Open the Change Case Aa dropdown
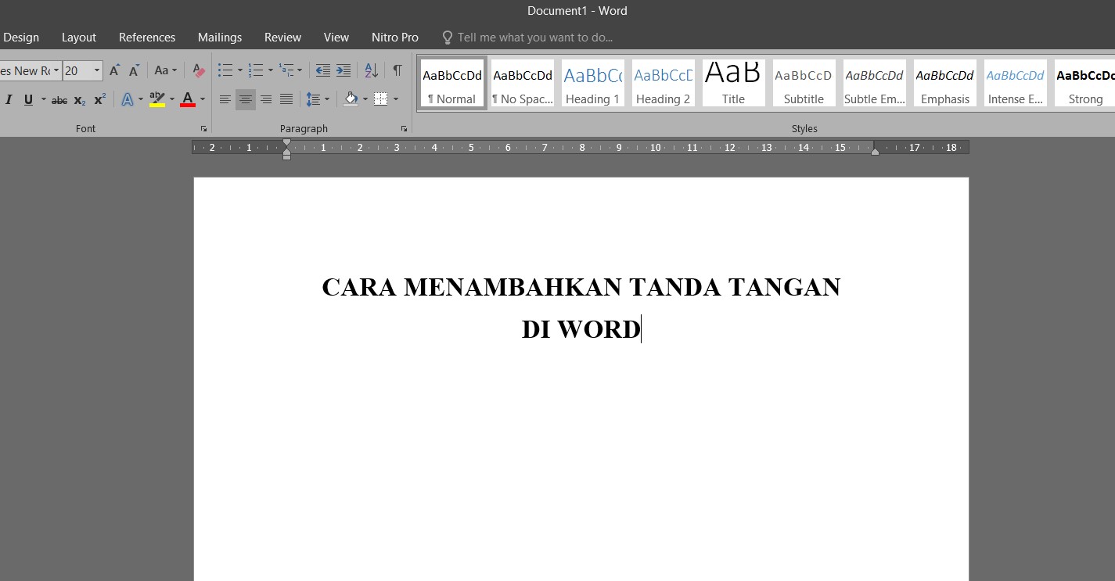 coord(165,70)
